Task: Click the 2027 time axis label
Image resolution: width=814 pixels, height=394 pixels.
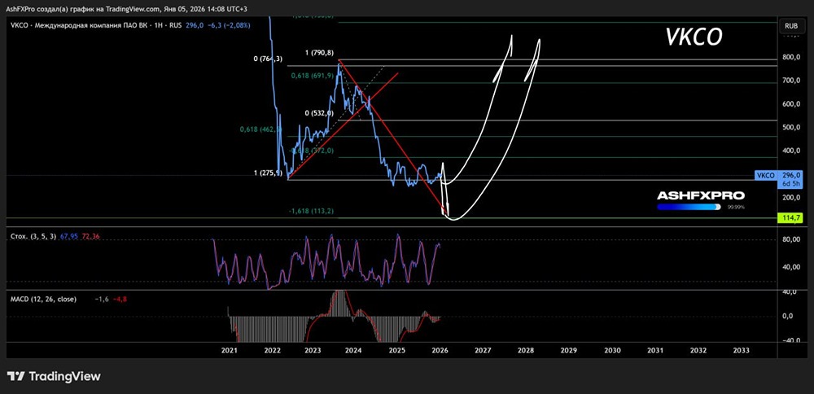Action: [x=483, y=350]
